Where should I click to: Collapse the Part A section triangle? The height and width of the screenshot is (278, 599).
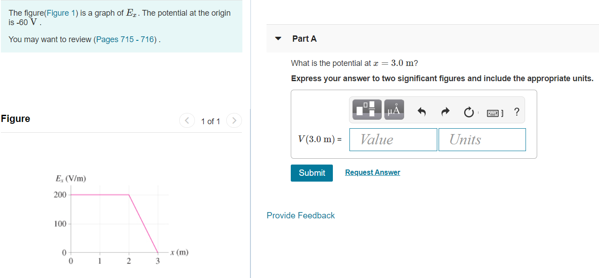[x=278, y=39]
